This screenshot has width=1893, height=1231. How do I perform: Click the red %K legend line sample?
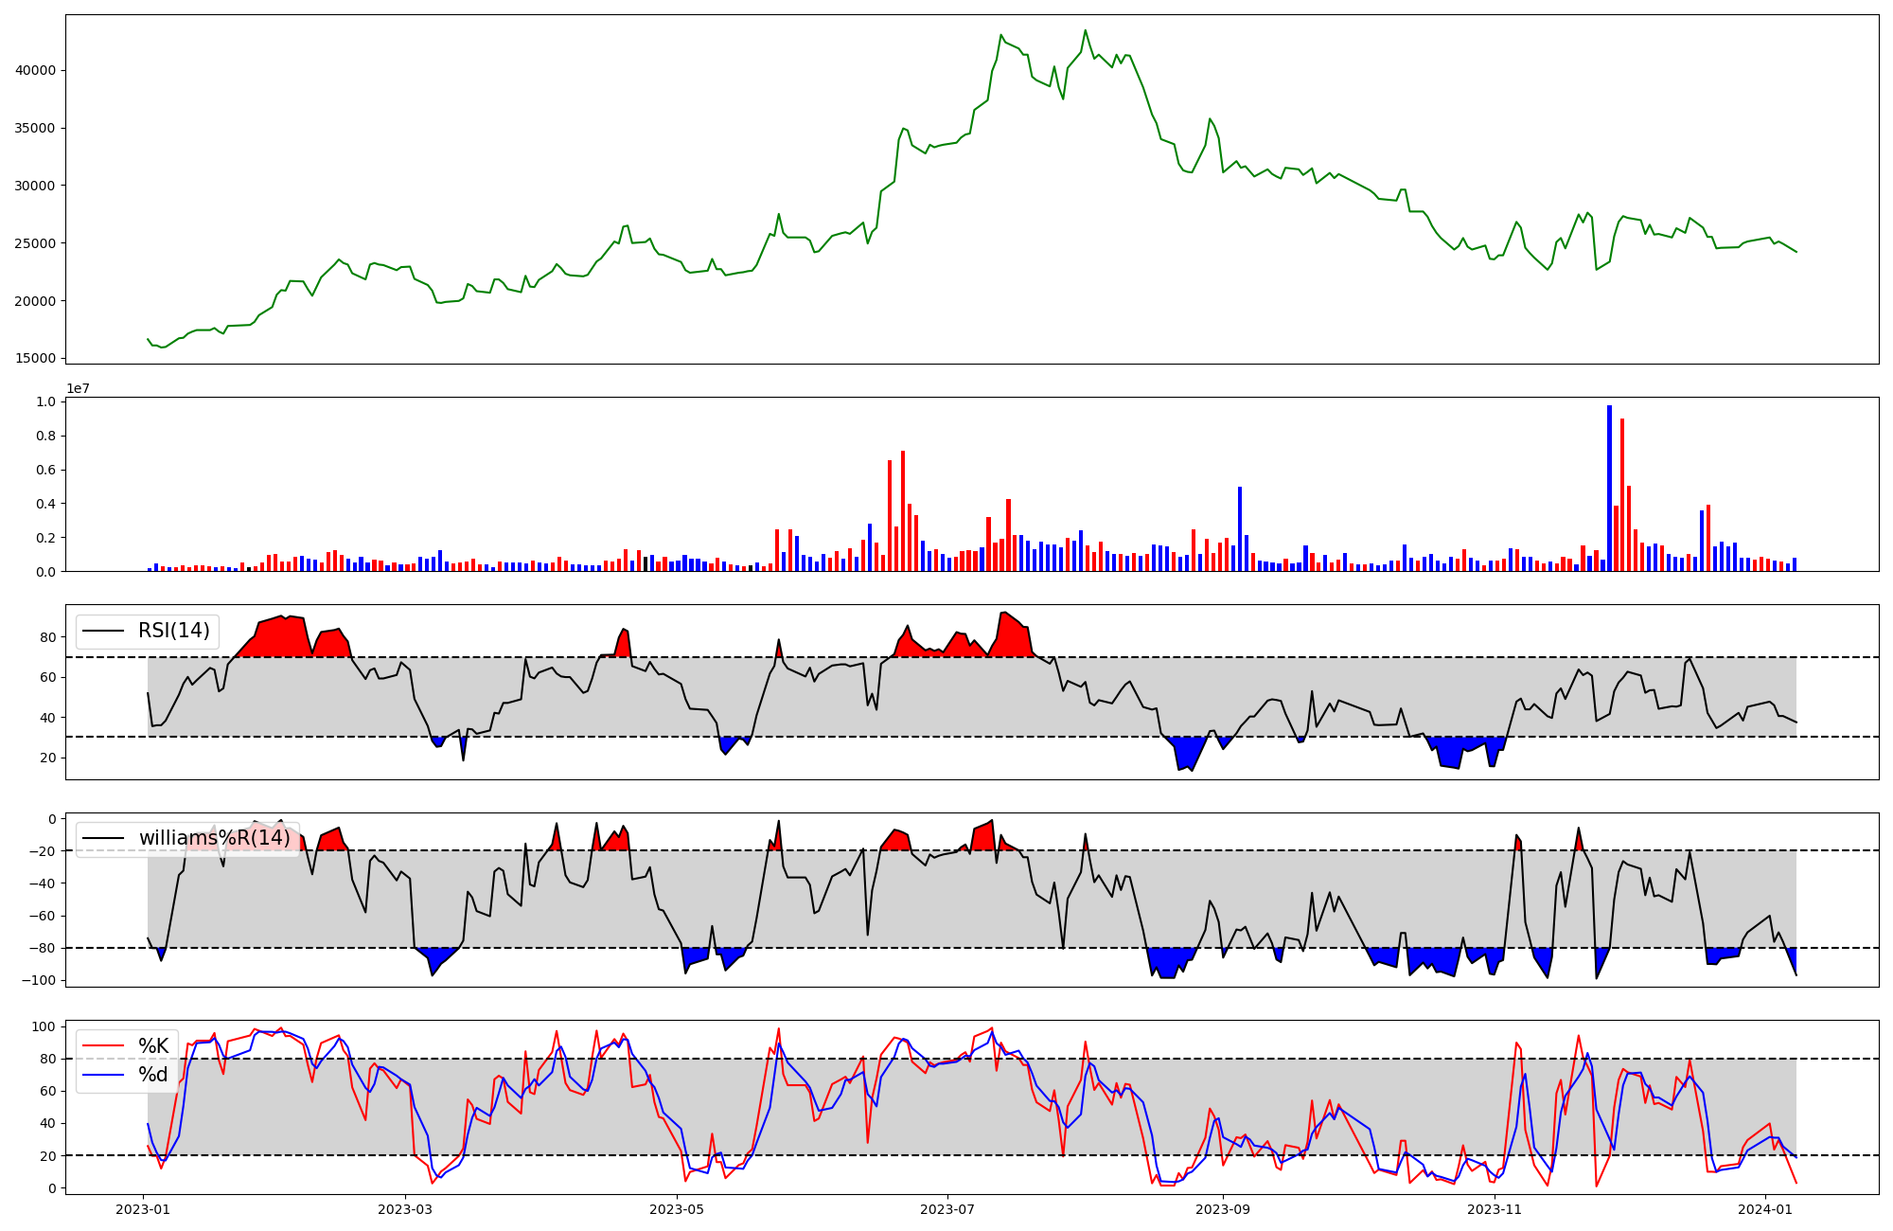pos(104,1046)
